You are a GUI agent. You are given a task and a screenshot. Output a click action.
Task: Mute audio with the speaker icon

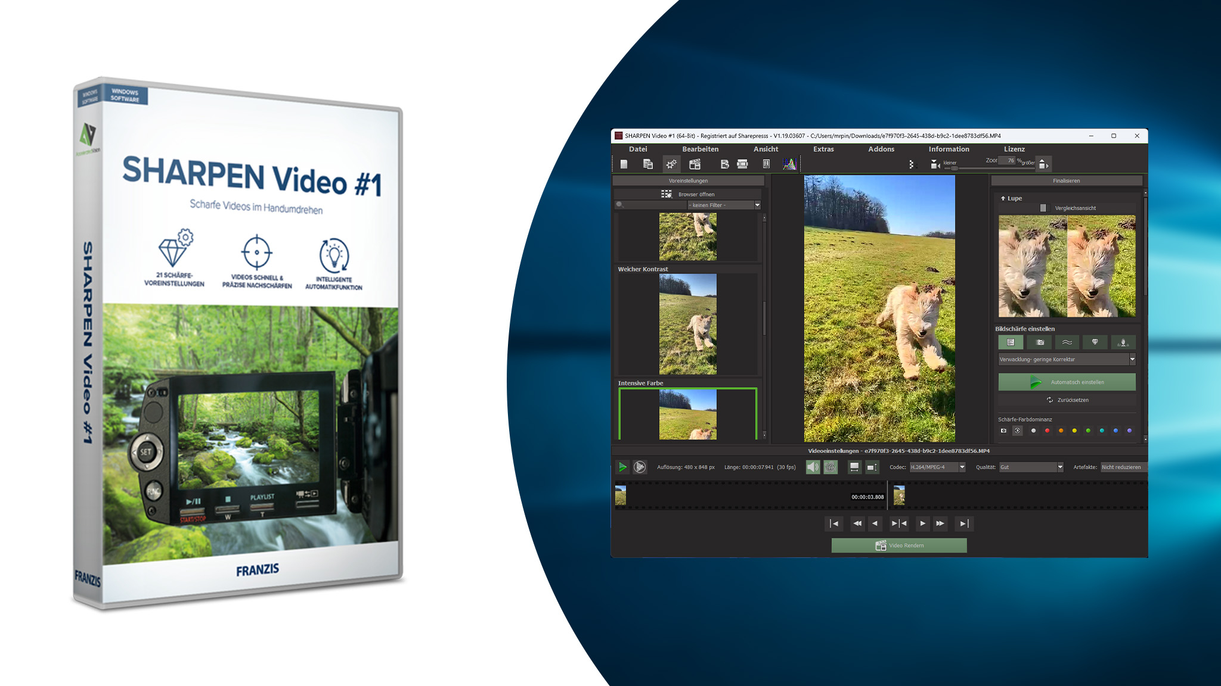812,467
